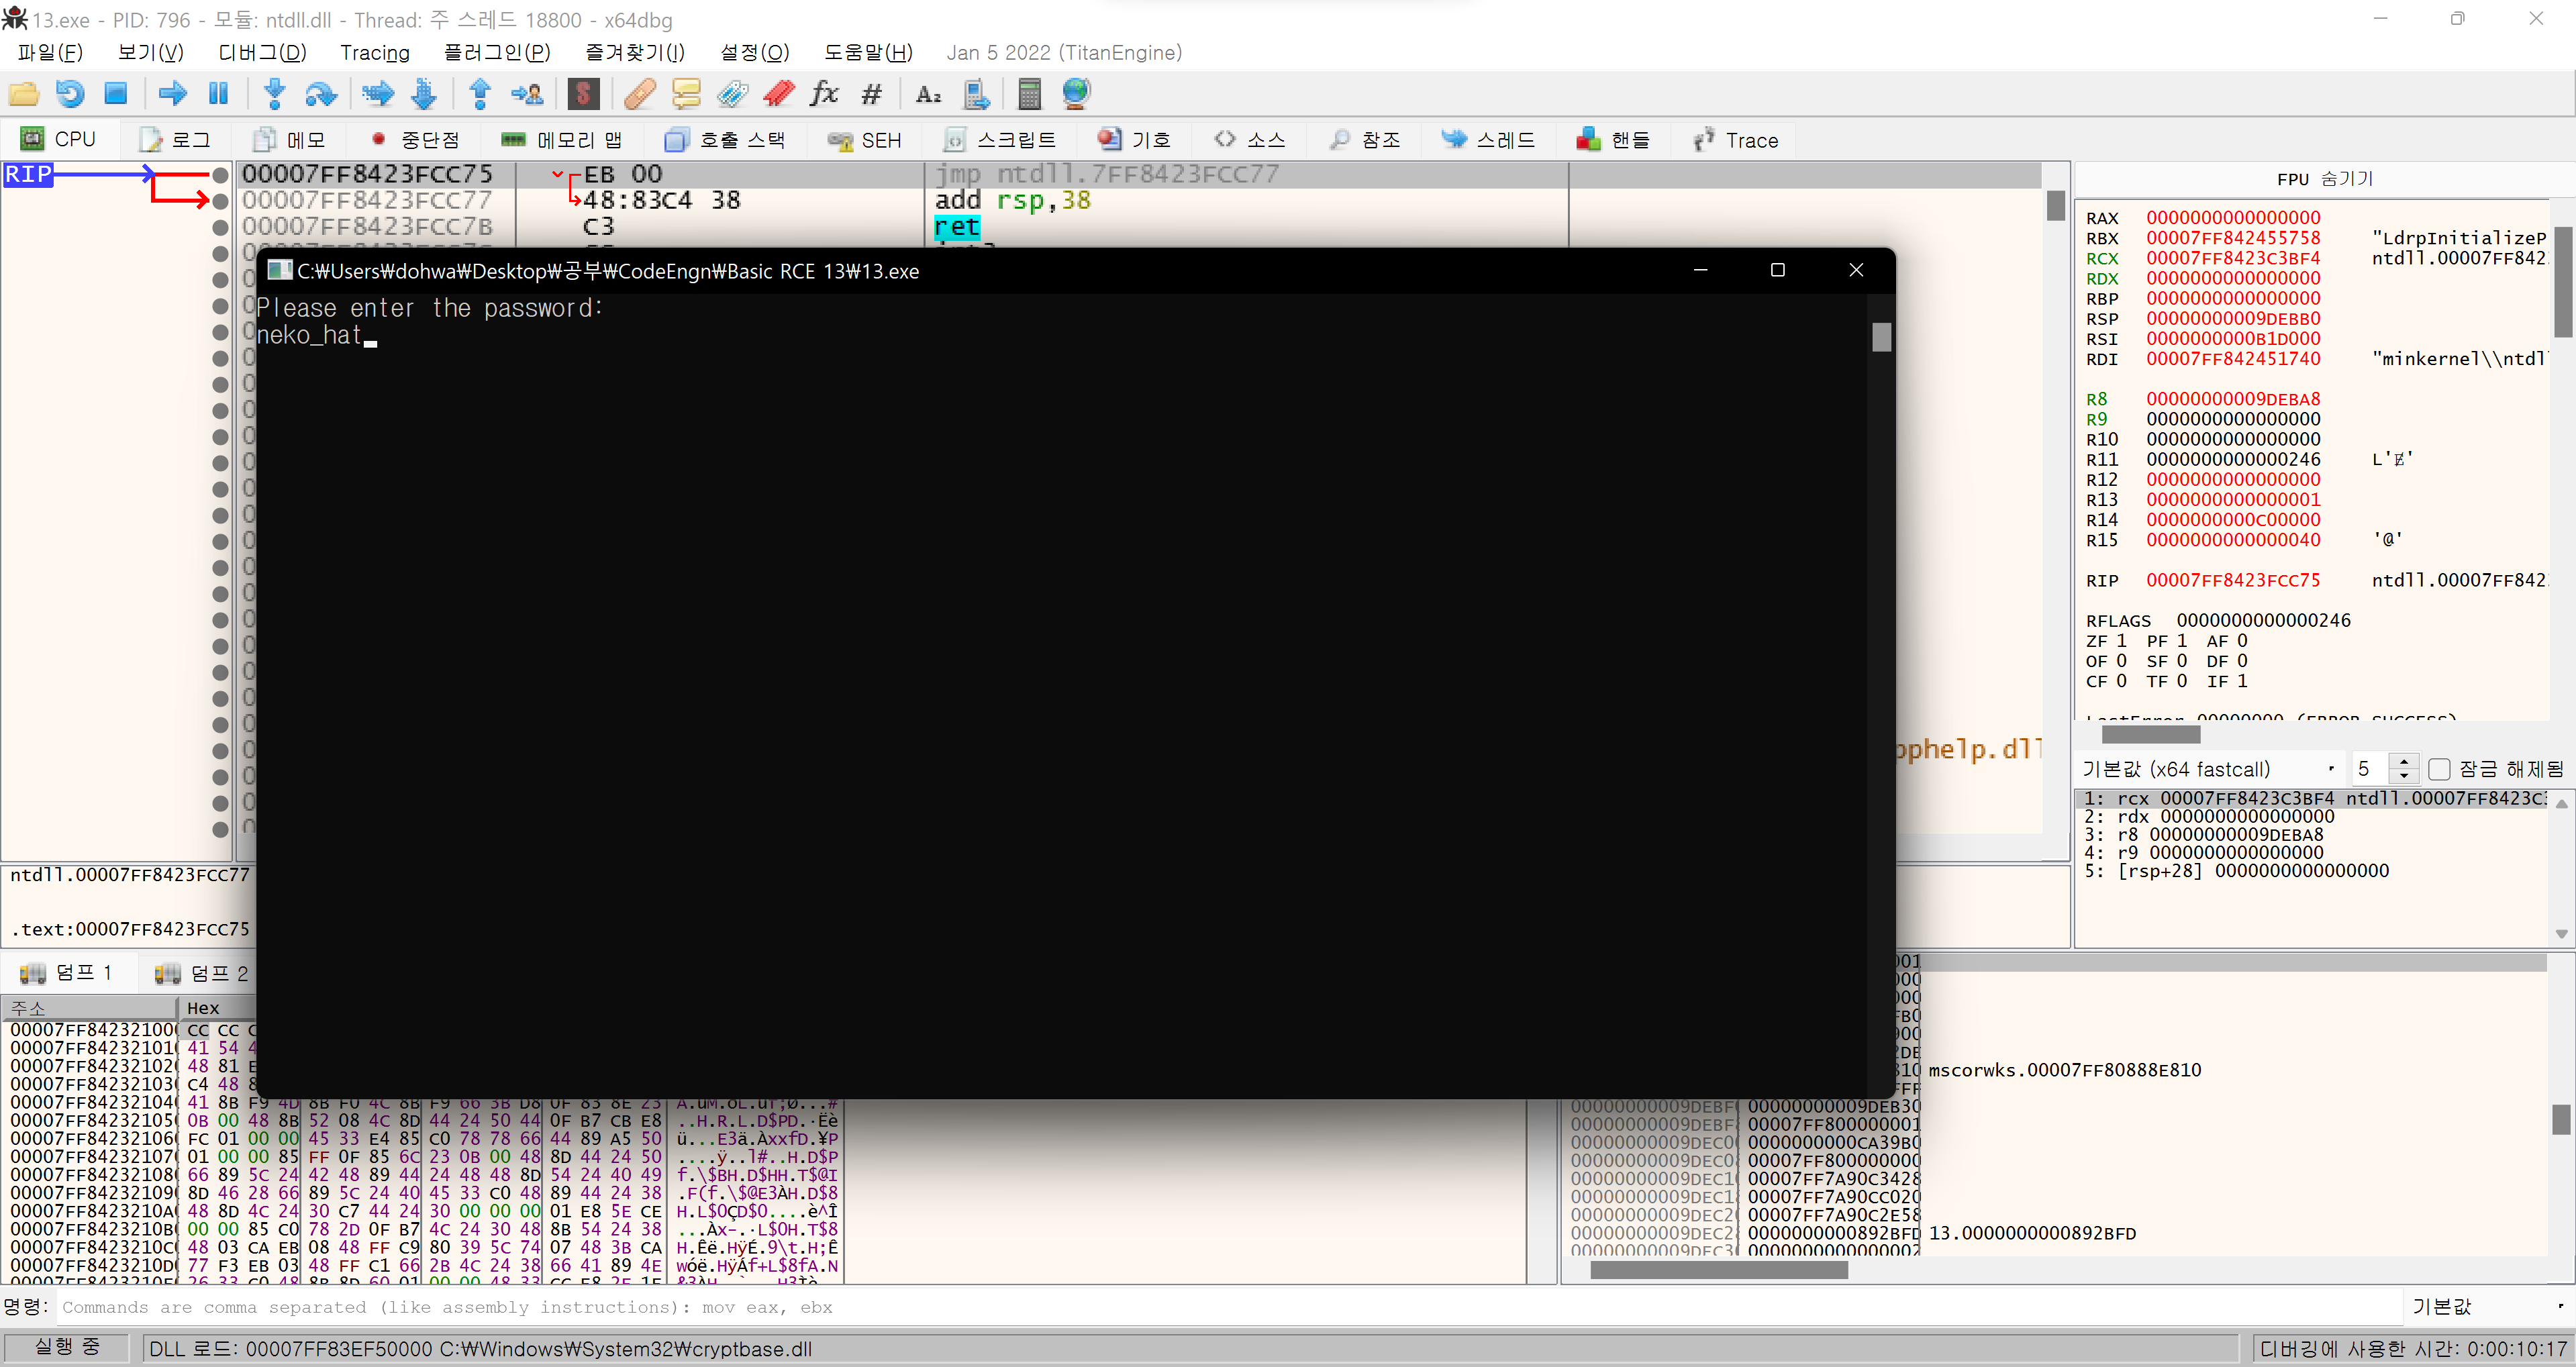Open the Tracing menu

[375, 52]
